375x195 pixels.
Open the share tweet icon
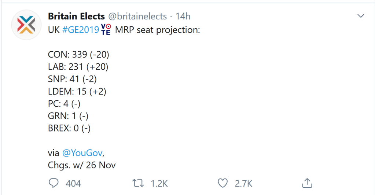(306, 183)
